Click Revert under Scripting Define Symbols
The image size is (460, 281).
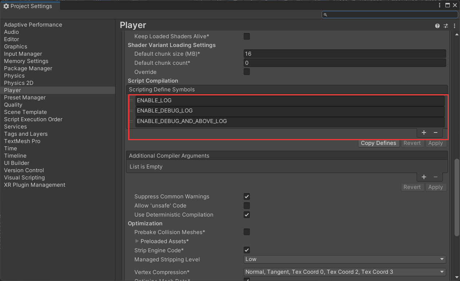[412, 143]
